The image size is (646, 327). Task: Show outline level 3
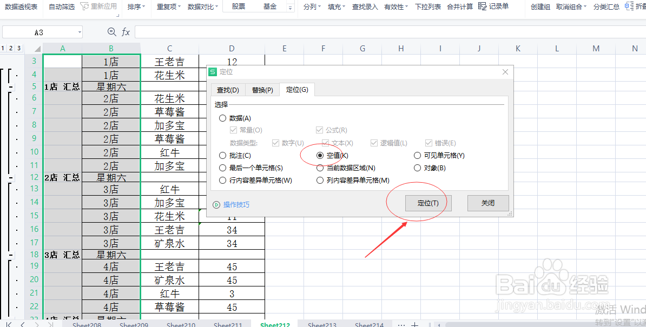(x=19, y=48)
